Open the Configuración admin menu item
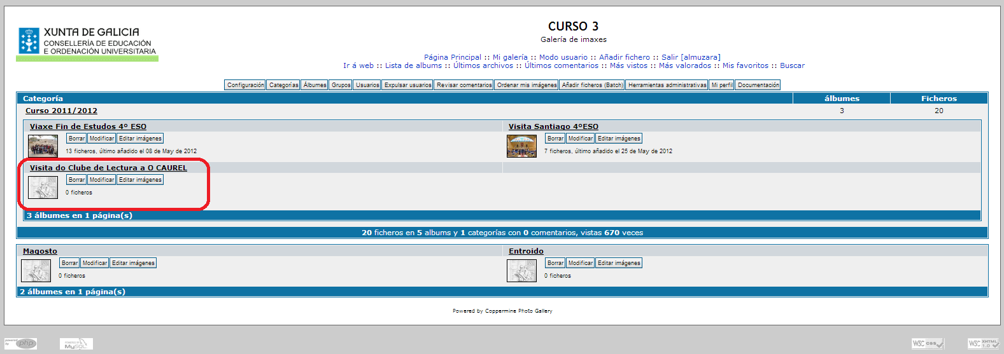 (x=245, y=85)
